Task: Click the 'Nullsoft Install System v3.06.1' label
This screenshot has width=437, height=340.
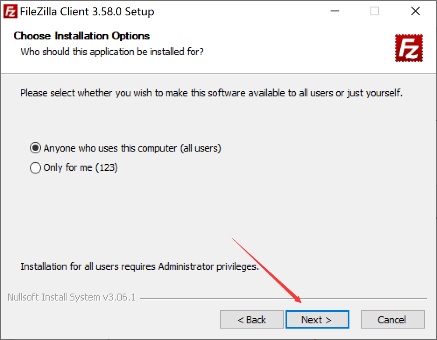Action: (71, 297)
